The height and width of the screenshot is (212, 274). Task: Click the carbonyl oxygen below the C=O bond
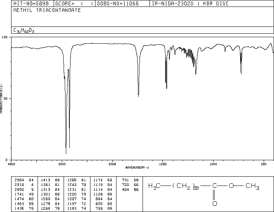[215, 204]
